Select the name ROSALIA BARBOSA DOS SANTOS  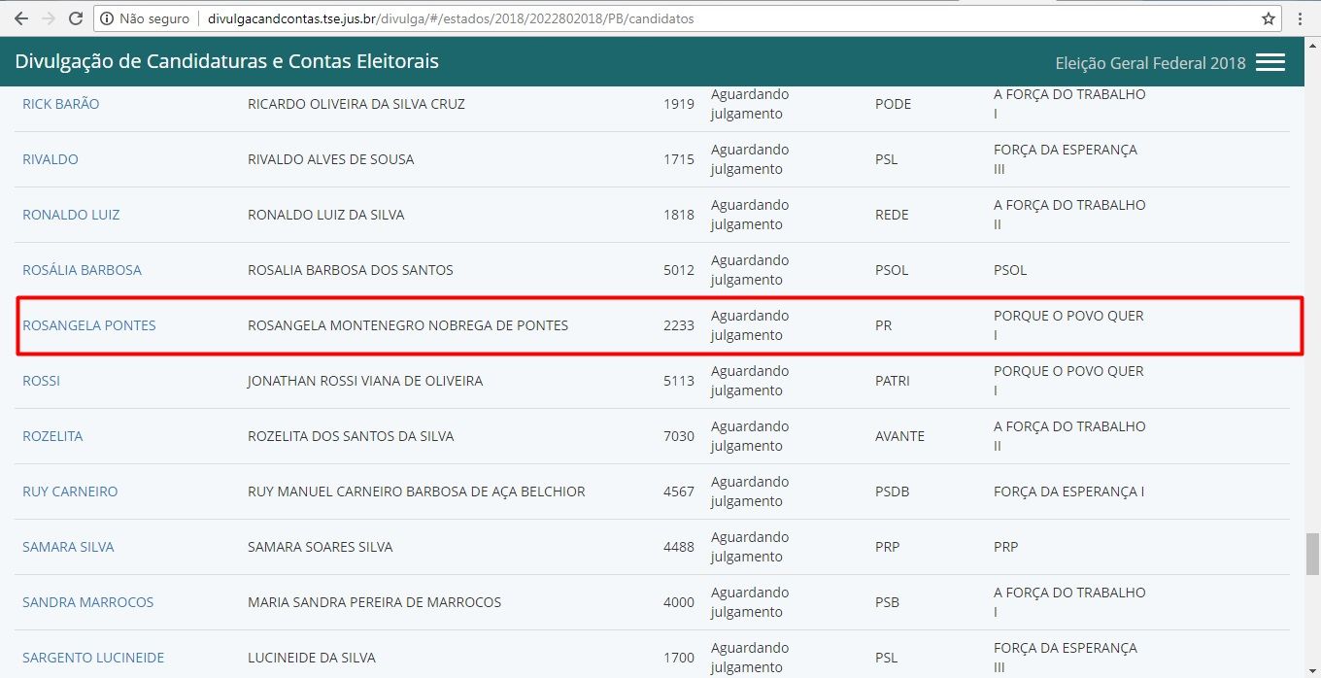[351, 270]
